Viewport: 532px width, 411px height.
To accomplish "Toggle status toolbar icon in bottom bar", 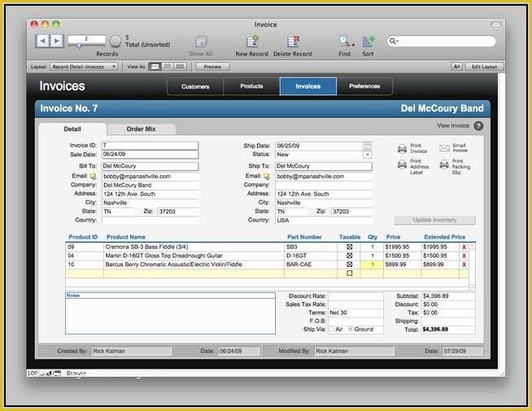I will click(57, 374).
